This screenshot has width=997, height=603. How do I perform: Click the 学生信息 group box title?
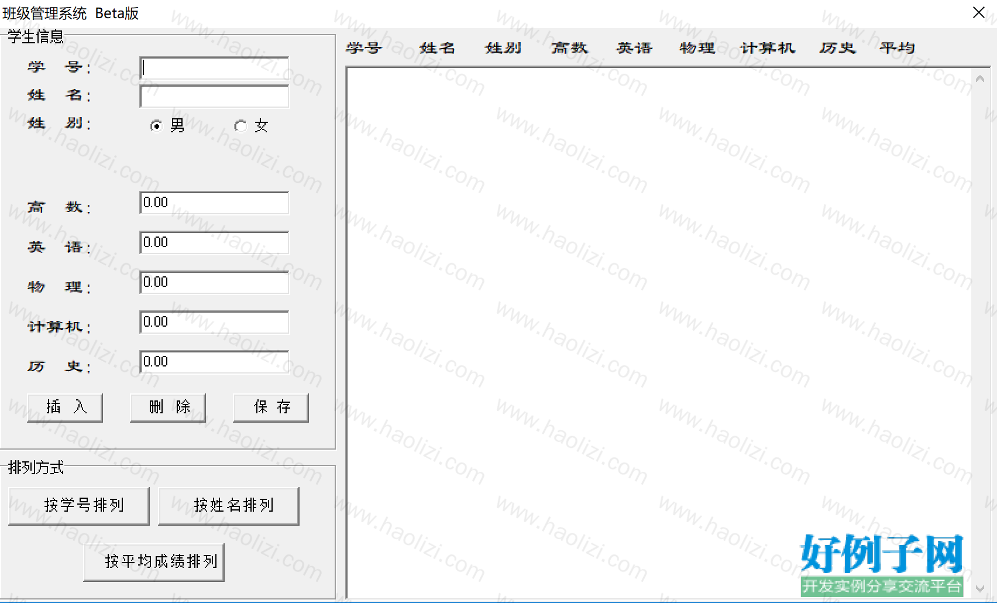36,37
